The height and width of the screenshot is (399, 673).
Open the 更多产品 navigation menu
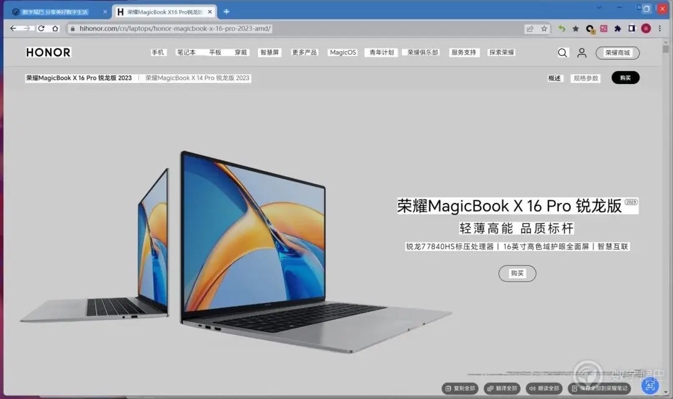point(304,52)
